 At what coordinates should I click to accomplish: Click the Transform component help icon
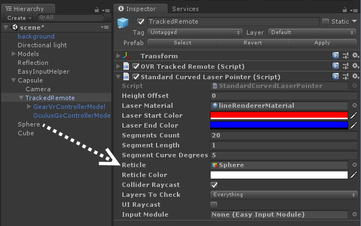336,56
